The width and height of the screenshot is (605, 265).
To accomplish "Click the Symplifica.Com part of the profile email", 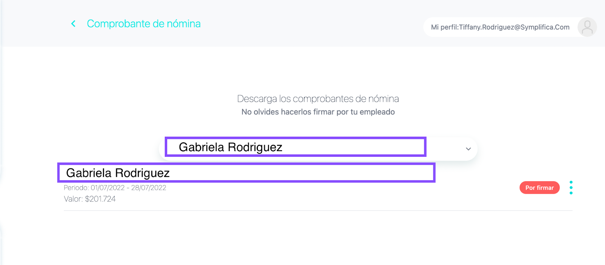I will point(545,27).
